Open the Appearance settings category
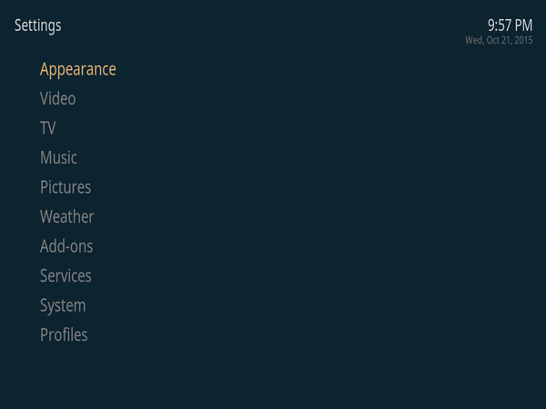546x409 pixels. coord(78,70)
